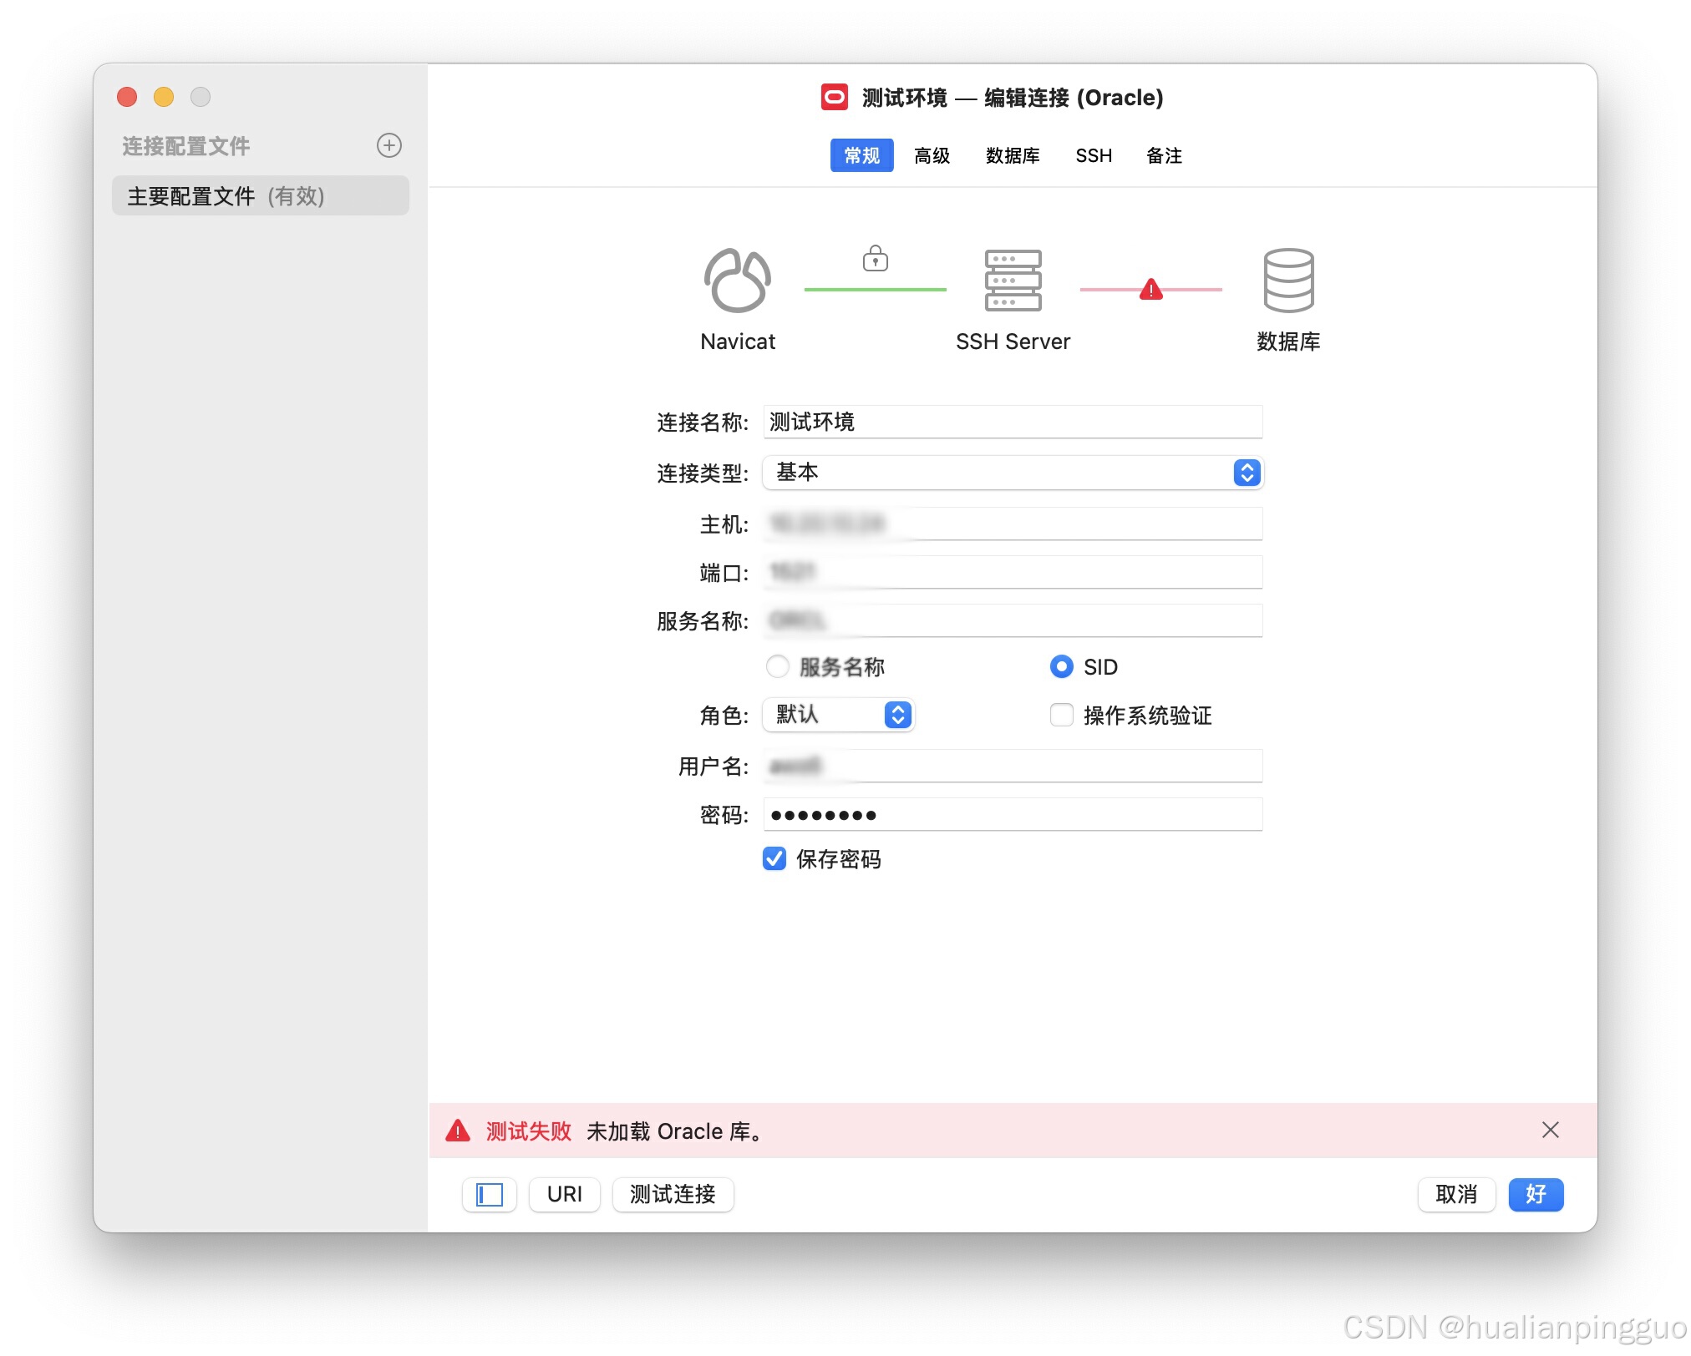
Task: Open the 连接类型 dropdown
Action: [1247, 473]
